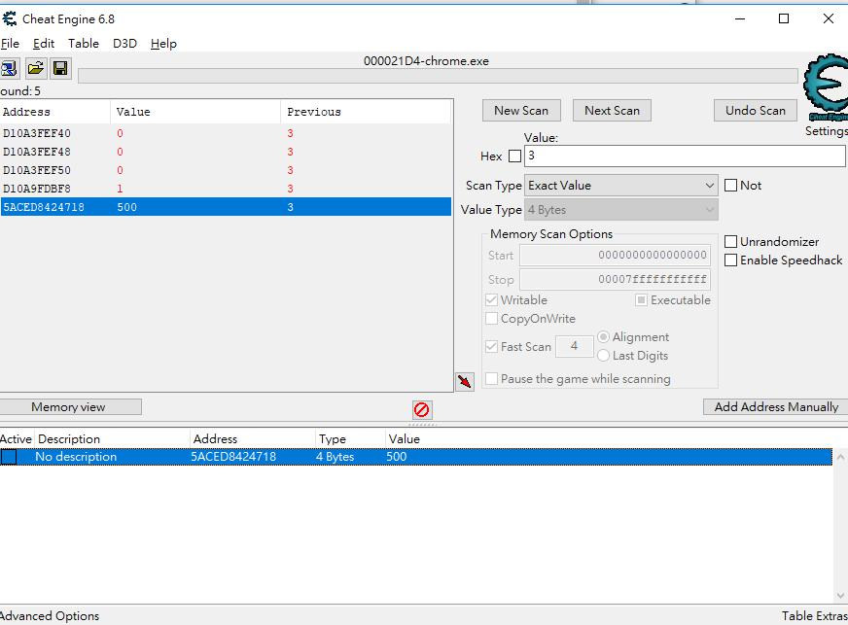Click 4 Bytes type in address table

tap(335, 457)
